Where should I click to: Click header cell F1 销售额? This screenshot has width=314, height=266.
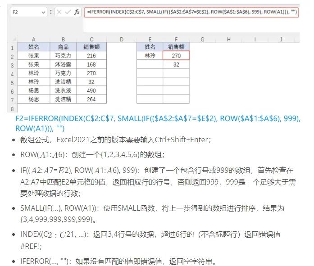(176, 47)
